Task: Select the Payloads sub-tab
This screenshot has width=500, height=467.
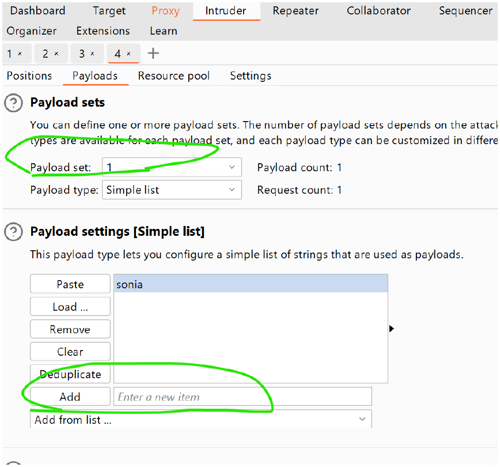Action: 95,76
